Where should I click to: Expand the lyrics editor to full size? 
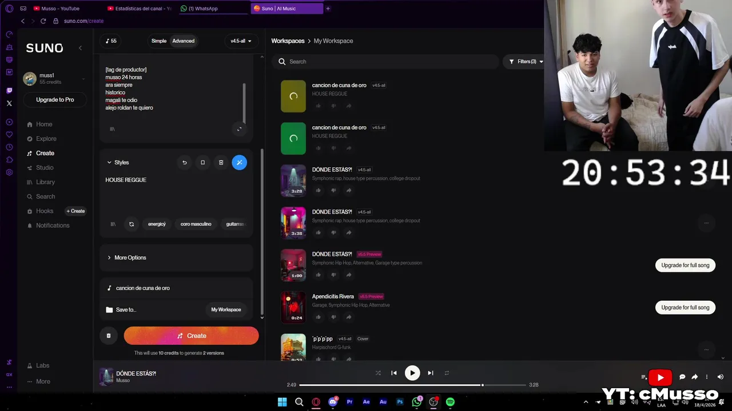[x=239, y=129]
